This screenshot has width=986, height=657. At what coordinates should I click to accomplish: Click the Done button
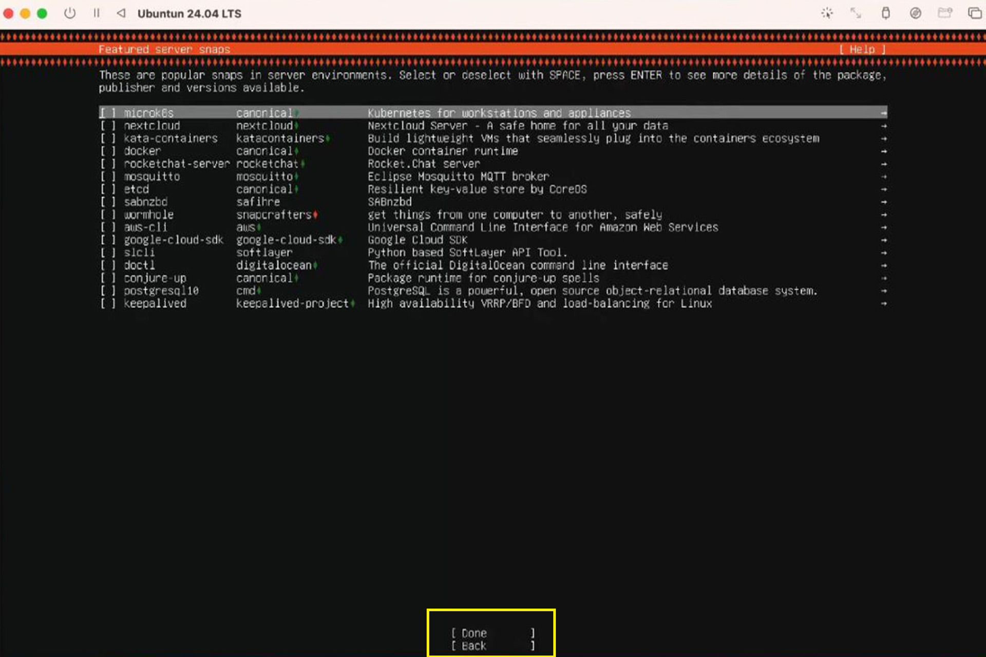click(x=493, y=633)
